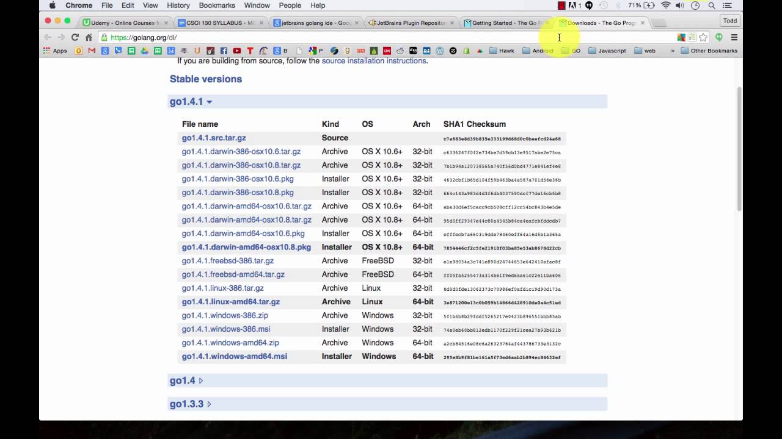Open the Google Drive bookmark icon
The width and height of the screenshot is (782, 439).
coord(144,51)
